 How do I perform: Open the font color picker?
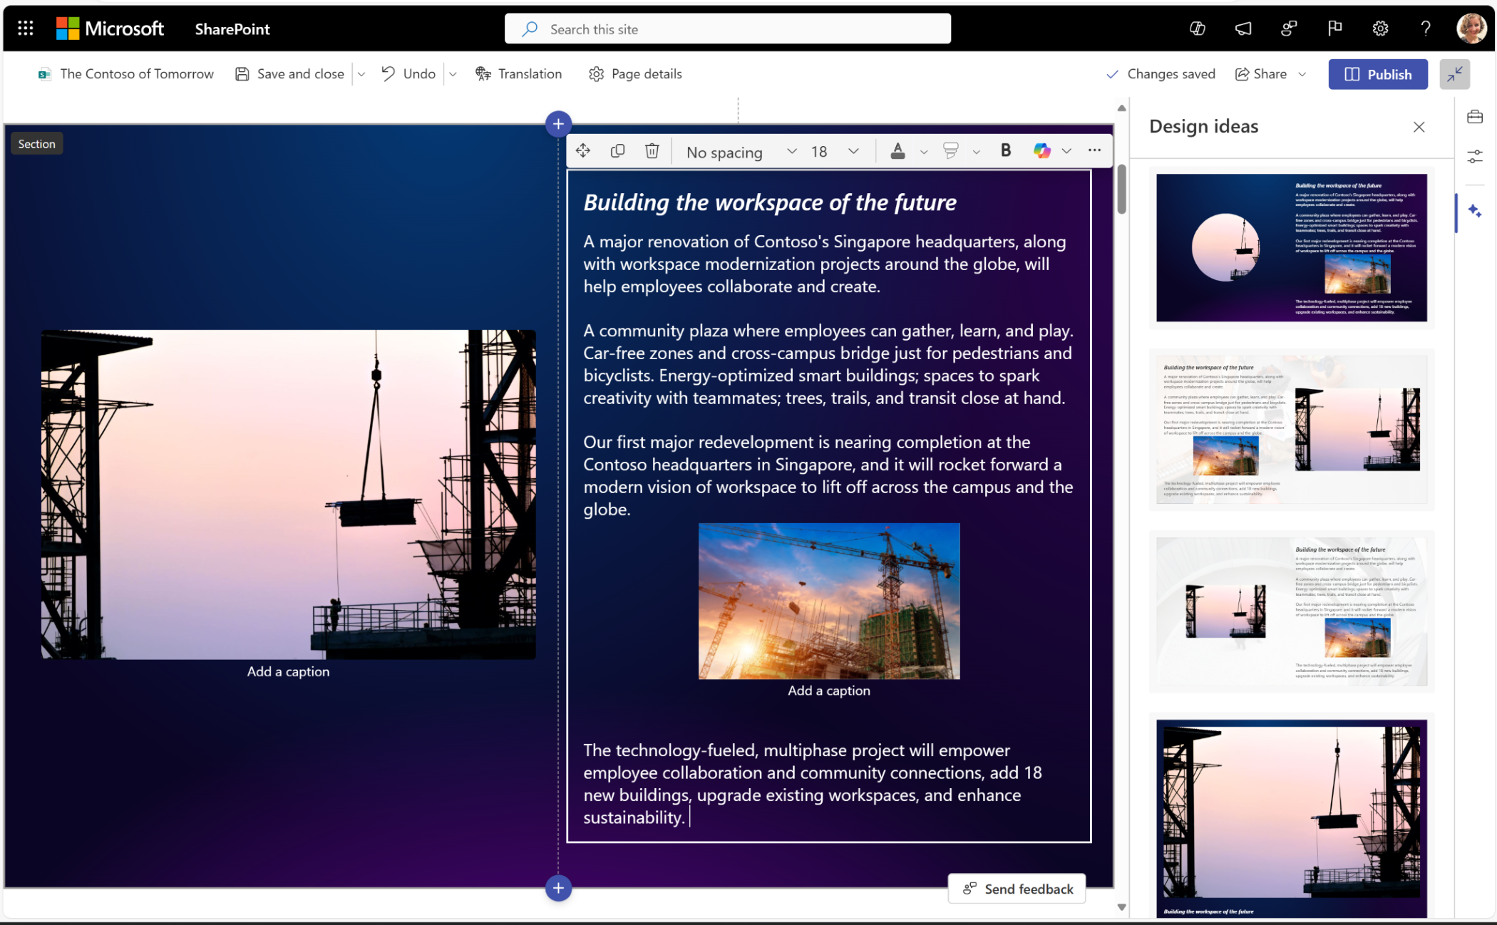coord(922,151)
